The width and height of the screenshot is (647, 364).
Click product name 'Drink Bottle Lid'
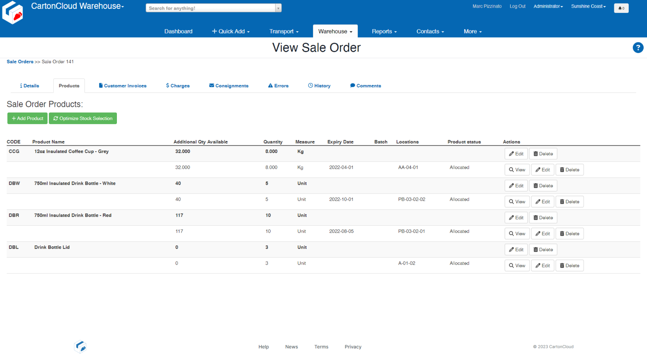(x=52, y=248)
